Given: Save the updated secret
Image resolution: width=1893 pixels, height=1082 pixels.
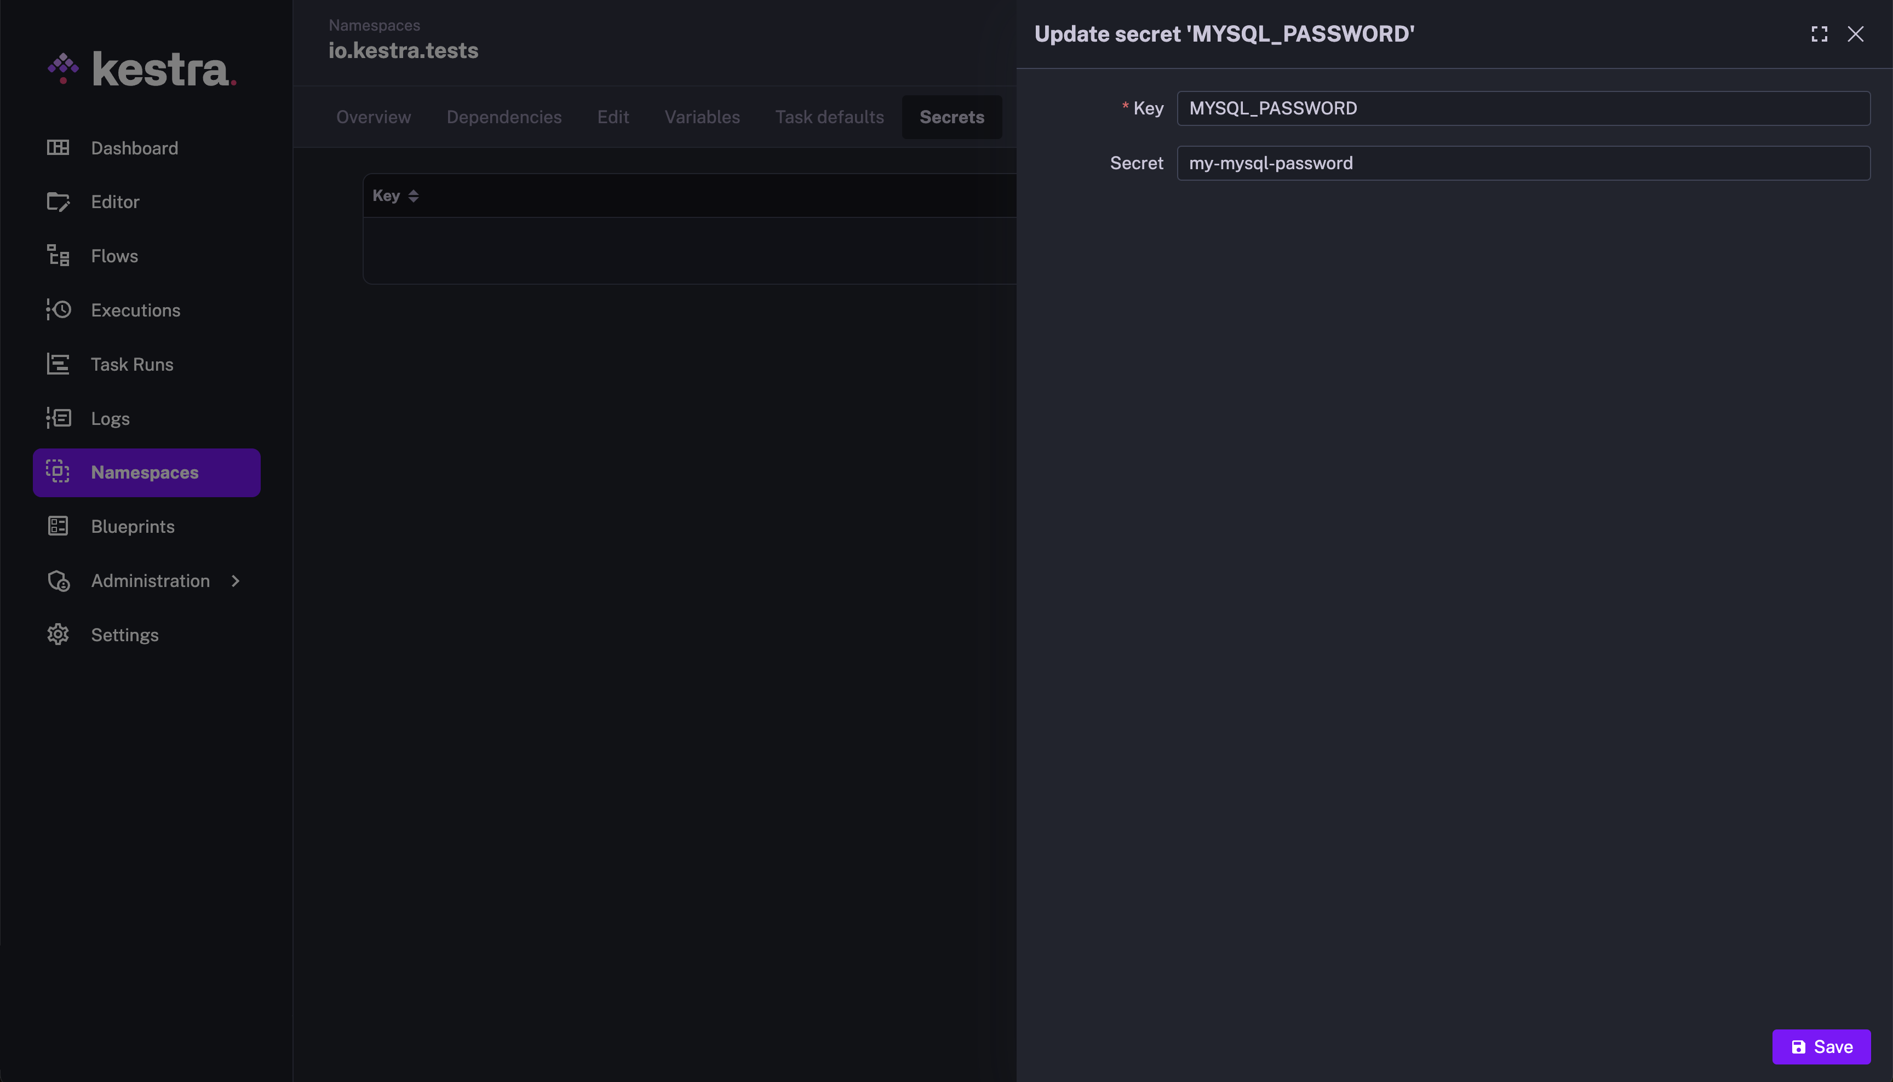Looking at the screenshot, I should pyautogui.click(x=1821, y=1047).
